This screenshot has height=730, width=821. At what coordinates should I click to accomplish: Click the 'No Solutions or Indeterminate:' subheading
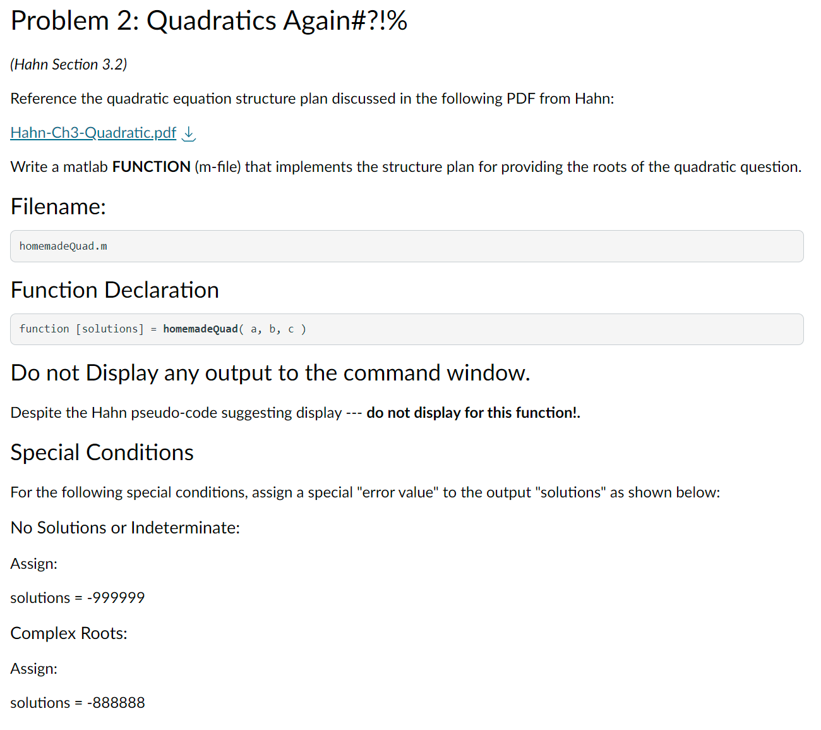point(126,528)
